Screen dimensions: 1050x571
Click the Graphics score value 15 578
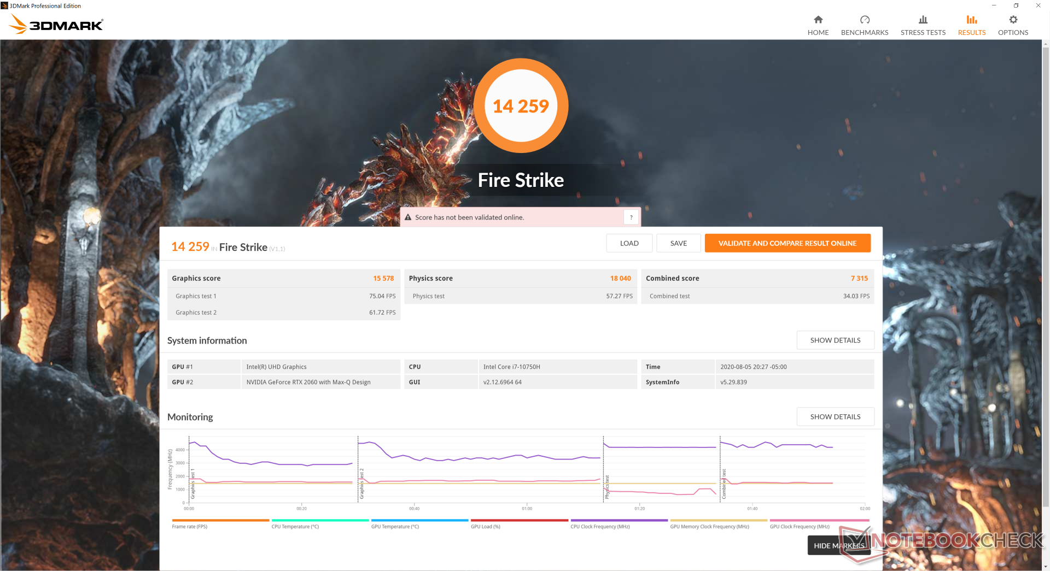[383, 279]
